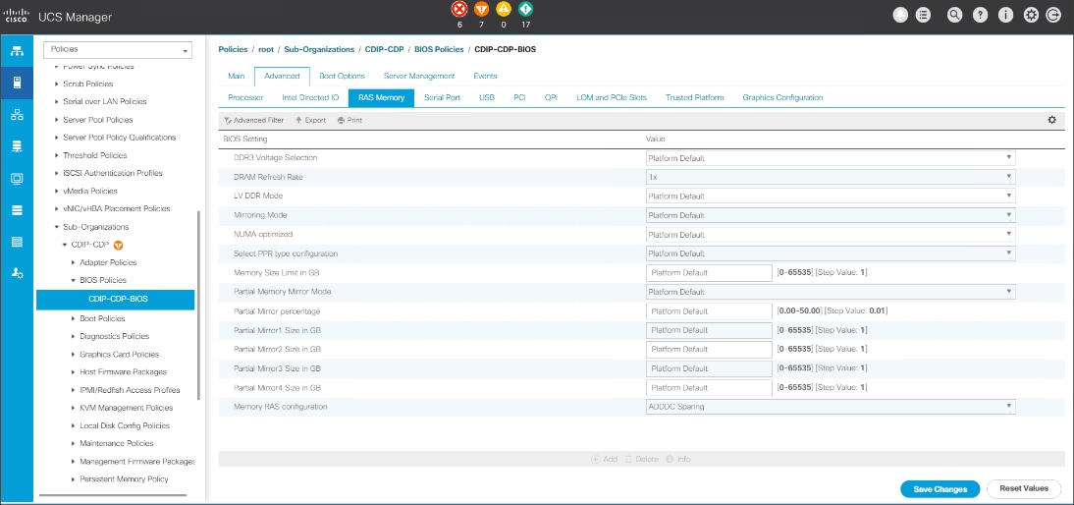Switch to the Processor subtab
Viewport: 1074px width, 505px height.
point(245,98)
